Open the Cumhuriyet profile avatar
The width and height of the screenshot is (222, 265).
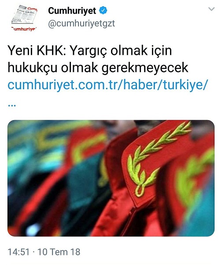(24, 18)
